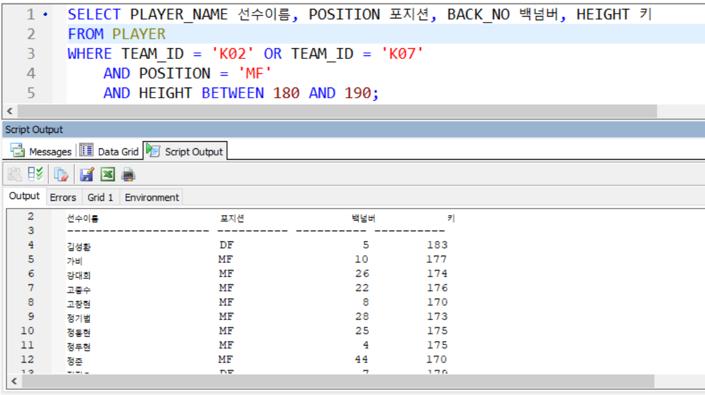Screen dimensions: 705x395
Task: Export output to Excel via the green icon
Action: pyautogui.click(x=107, y=174)
